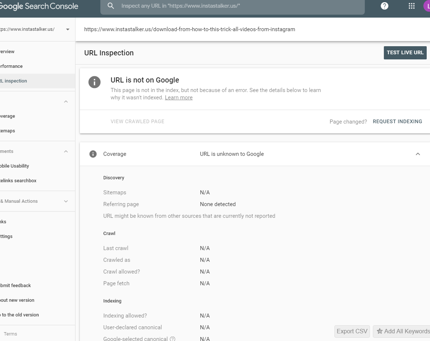The width and height of the screenshot is (430, 341).
Task: Click the 'Indexing allowed?' label
Action: (x=125, y=316)
